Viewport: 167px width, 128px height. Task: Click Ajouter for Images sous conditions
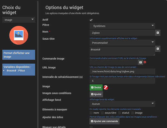click(96, 94)
